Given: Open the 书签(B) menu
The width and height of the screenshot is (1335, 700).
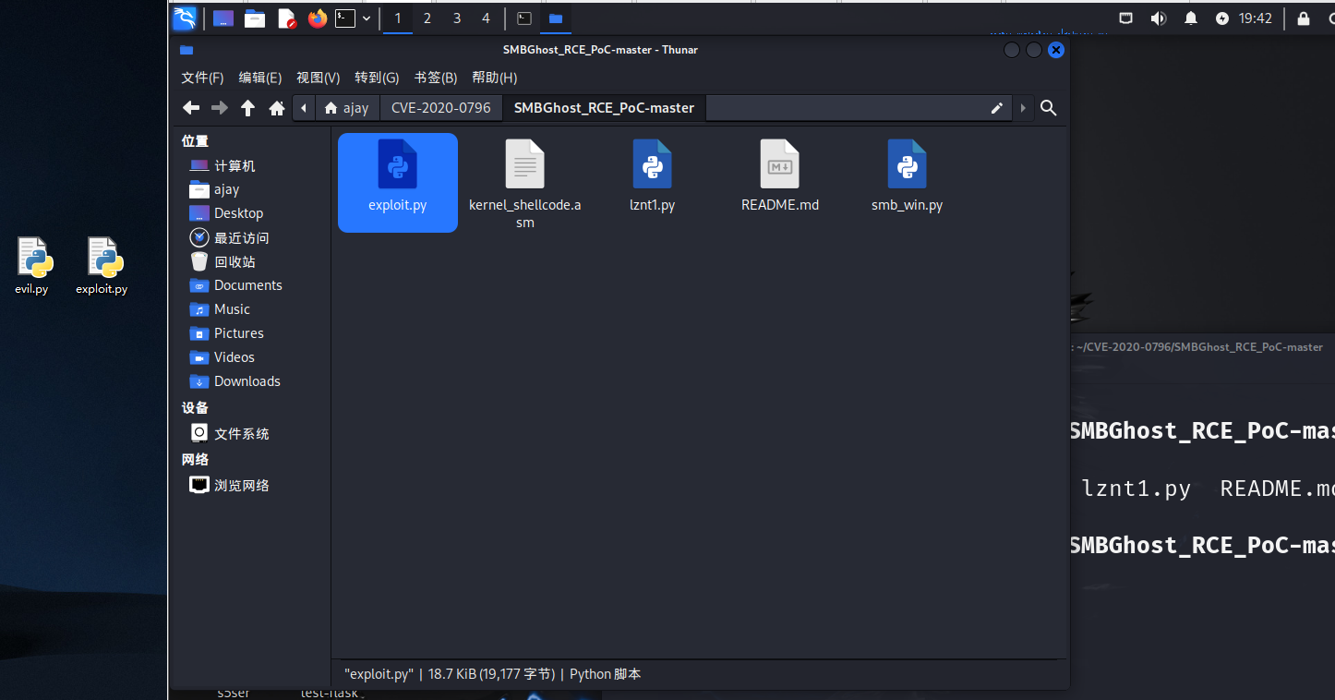Looking at the screenshot, I should pyautogui.click(x=436, y=78).
